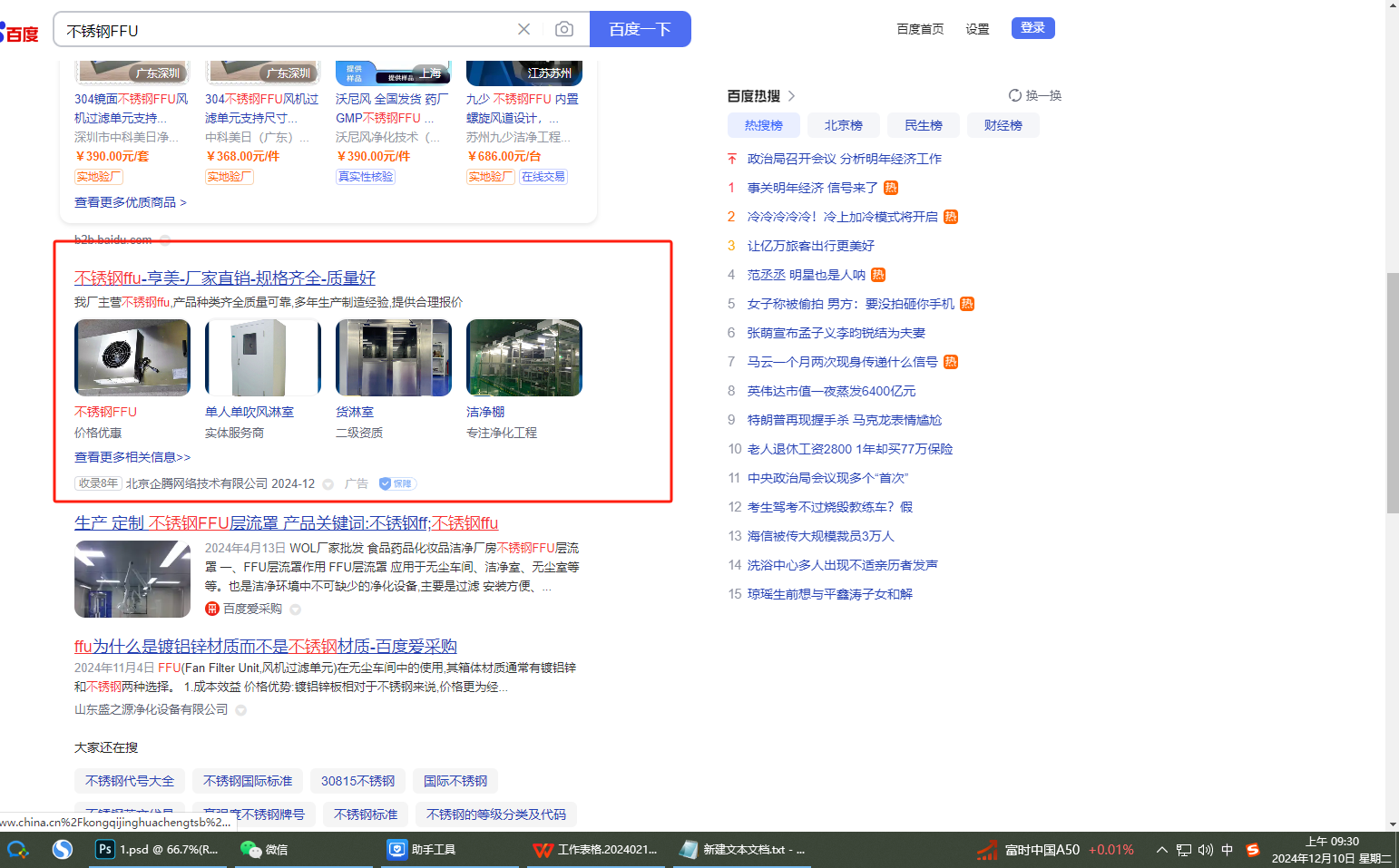Image resolution: width=1399 pixels, height=868 pixels.
Task: Open the 洁净棚 thumbnail image
Action: (524, 357)
